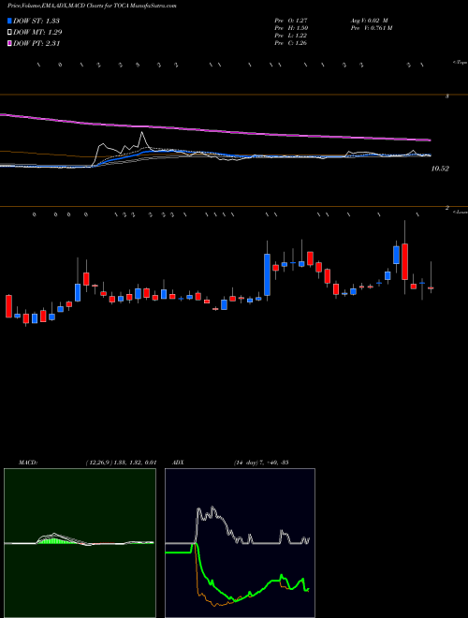This screenshot has height=618, width=468.
Task: Click the '2' lower price axis label
Action: (447, 208)
